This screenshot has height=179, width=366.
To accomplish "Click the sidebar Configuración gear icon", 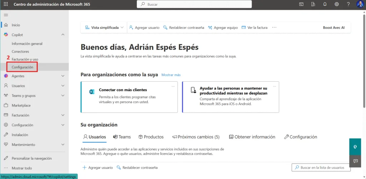I will coord(6,125).
